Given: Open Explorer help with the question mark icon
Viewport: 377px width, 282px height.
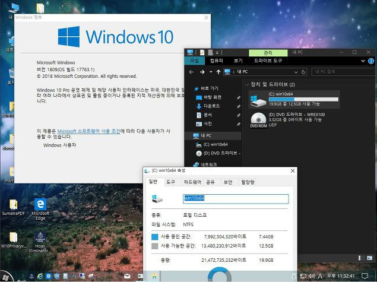Looking at the screenshot, I should click(x=371, y=61).
